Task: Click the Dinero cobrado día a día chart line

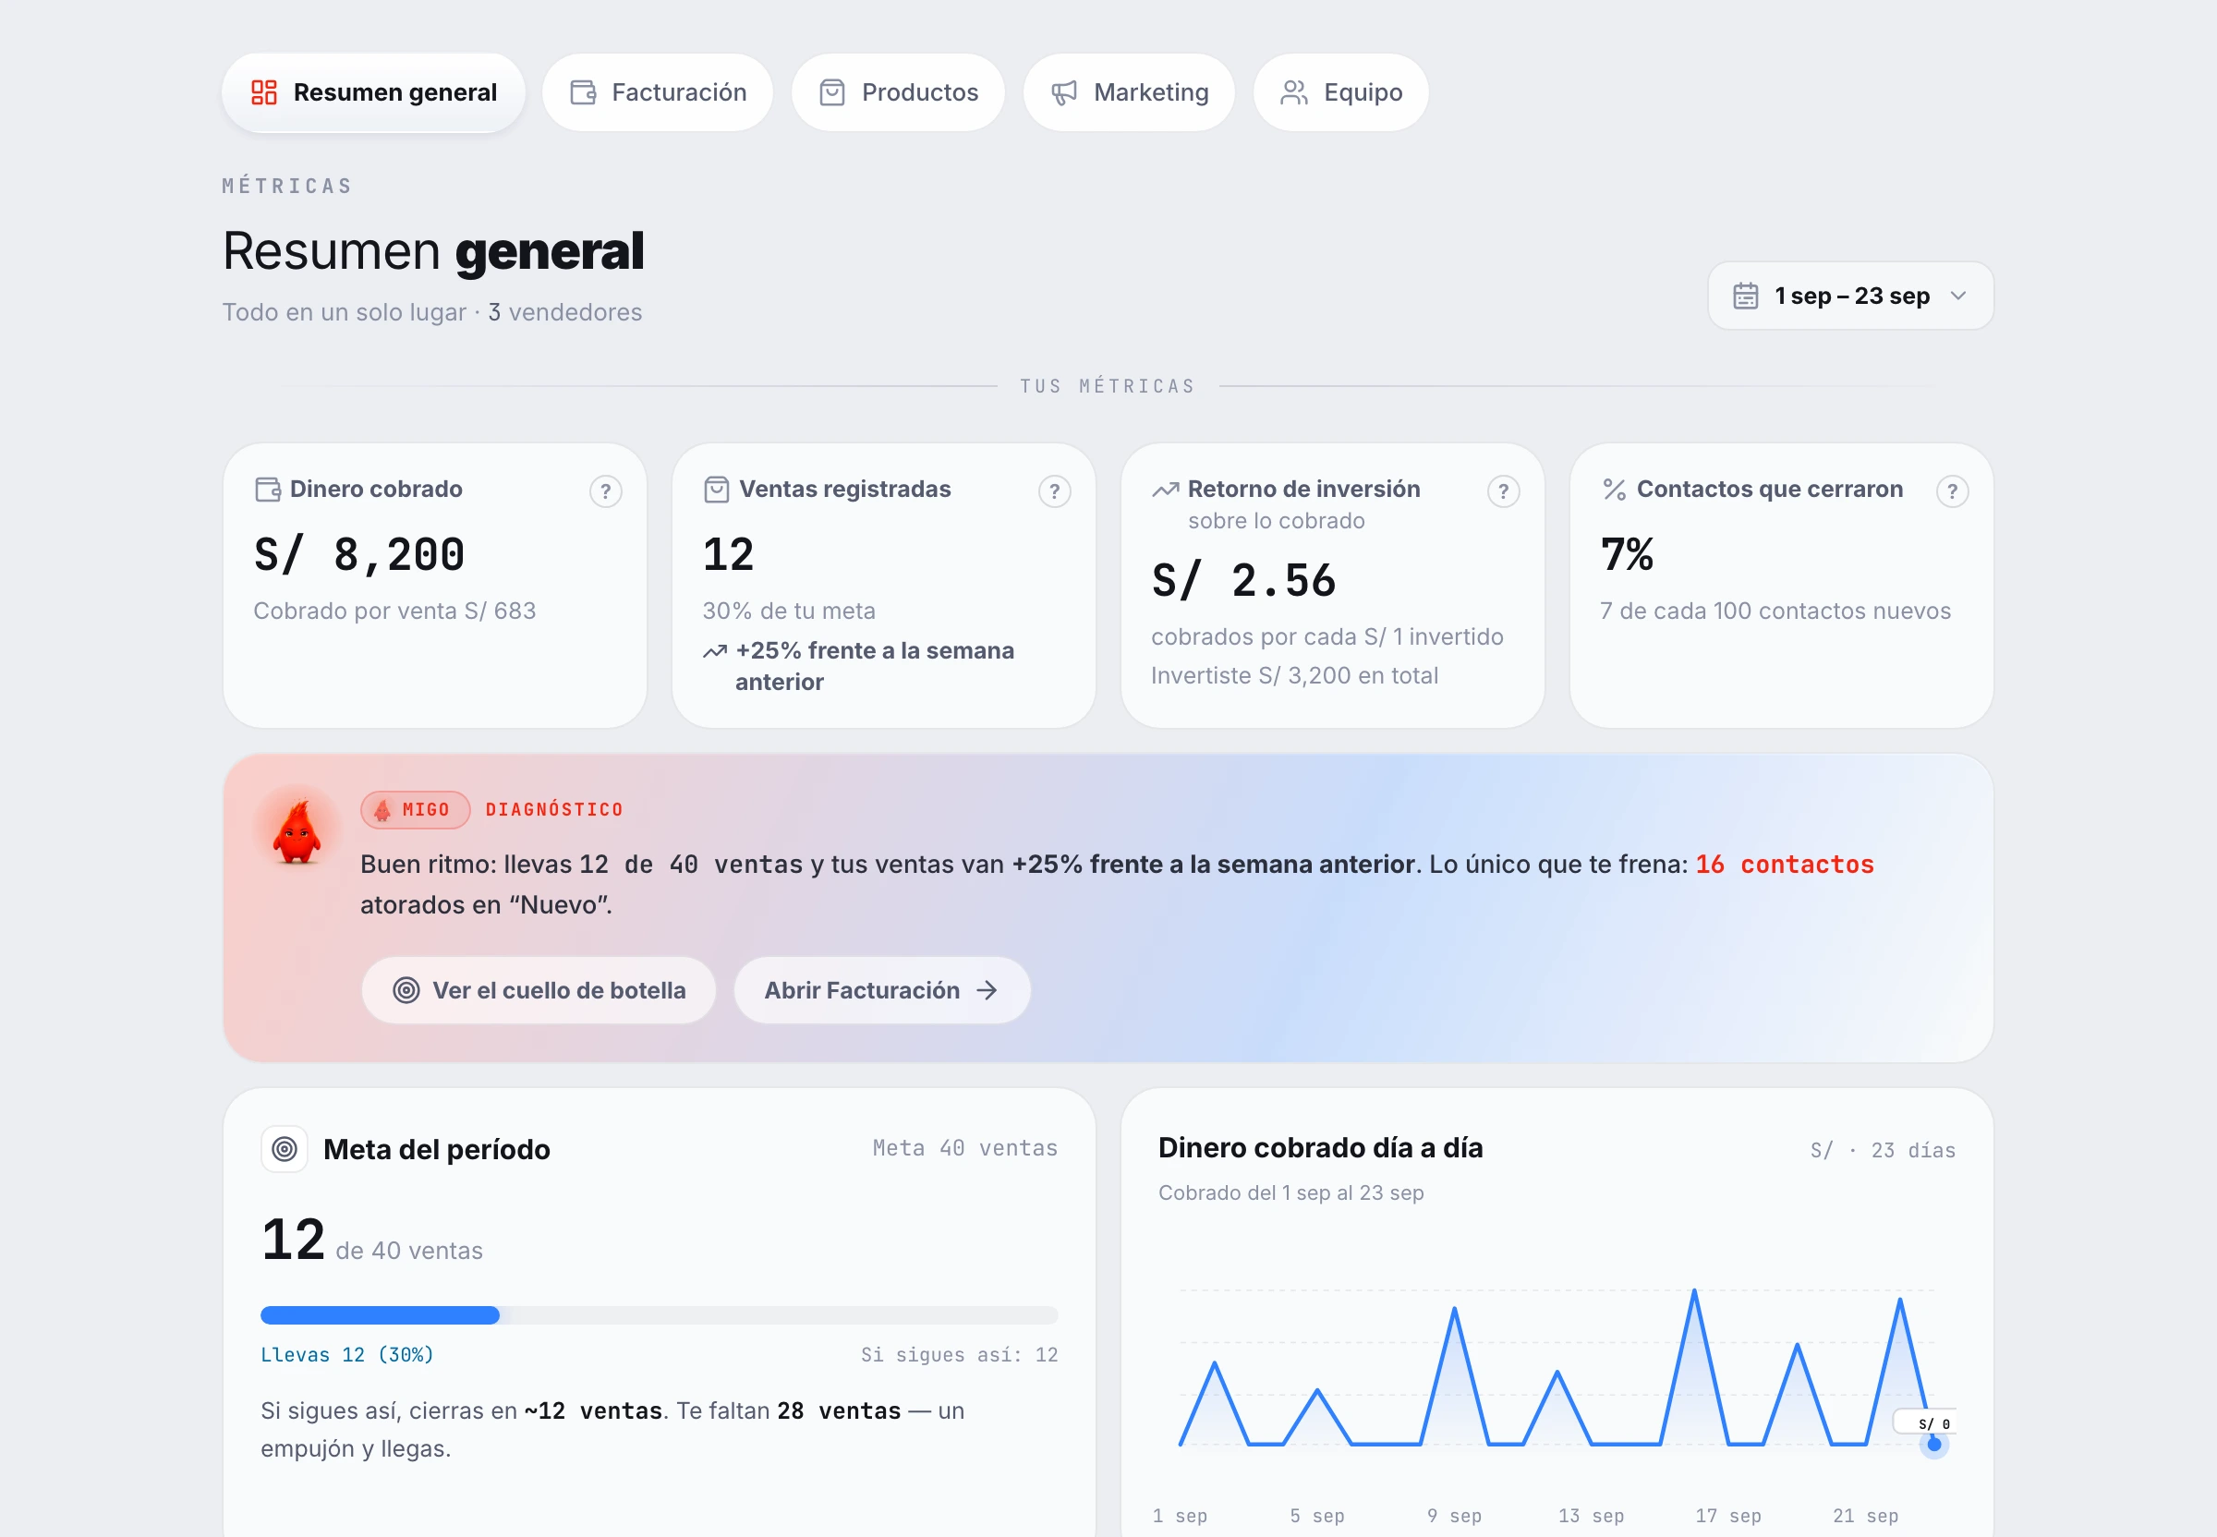Action: point(1557,1368)
